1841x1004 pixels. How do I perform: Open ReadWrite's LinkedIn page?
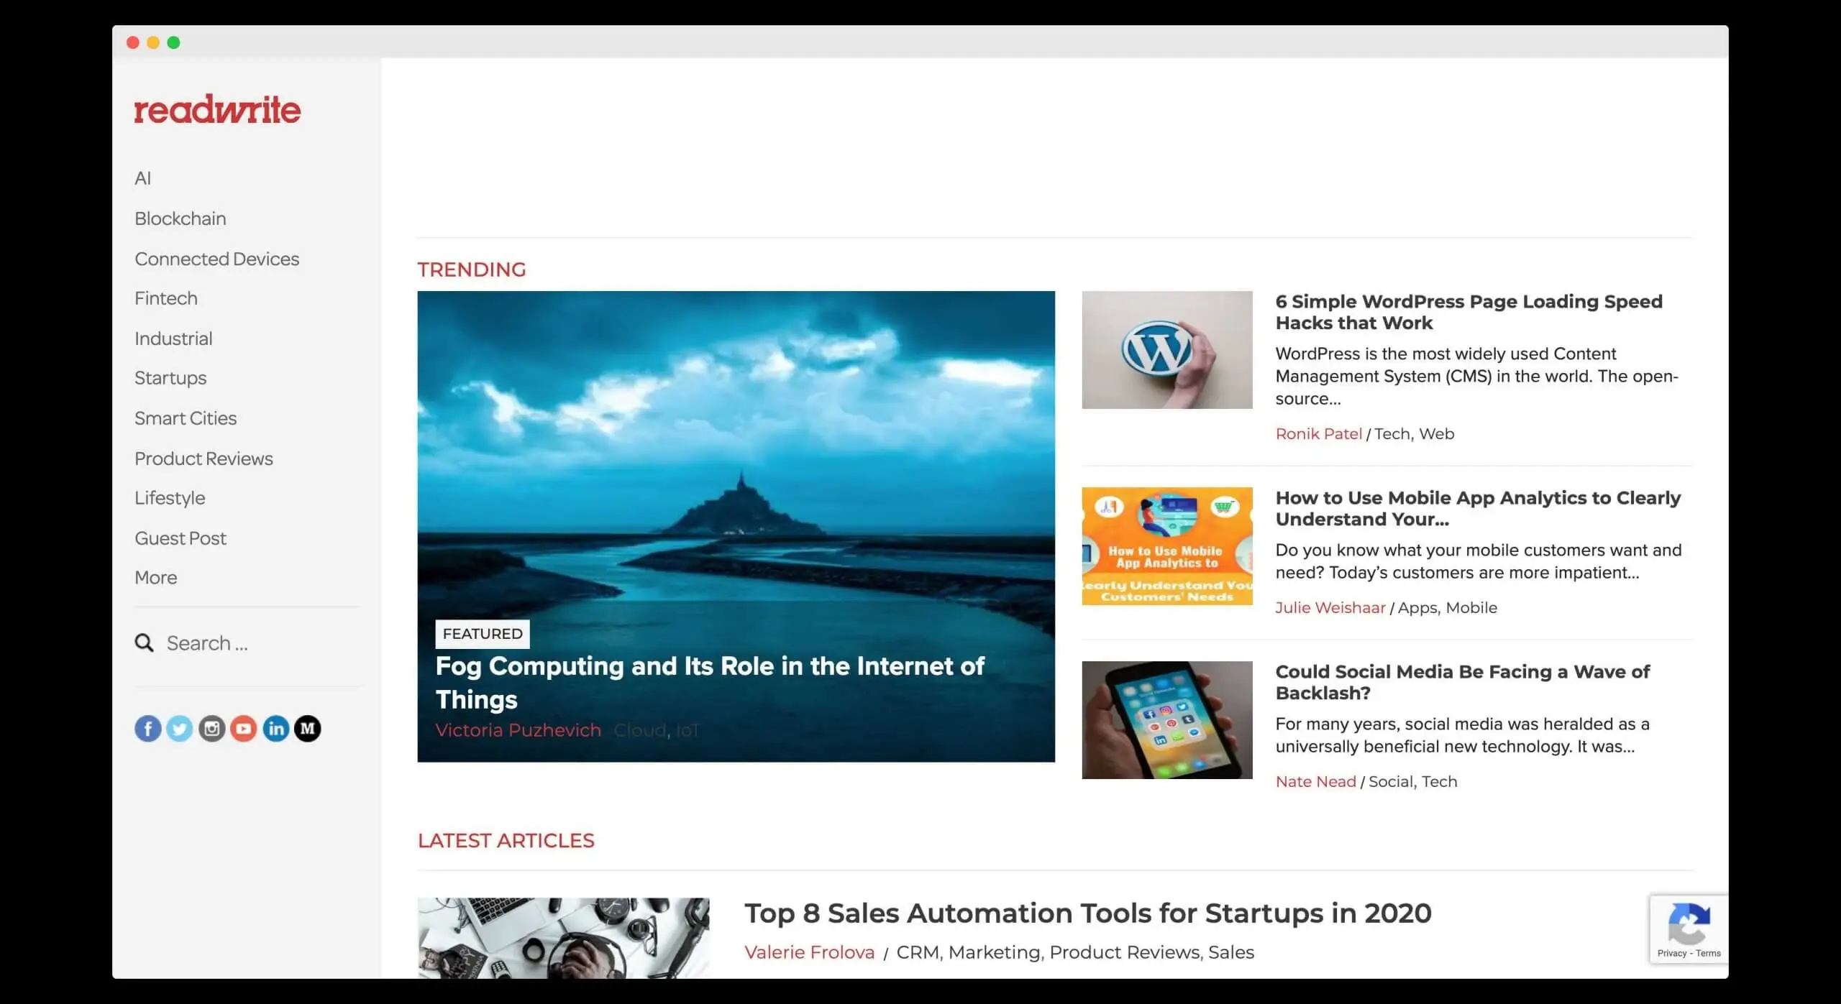coord(275,728)
